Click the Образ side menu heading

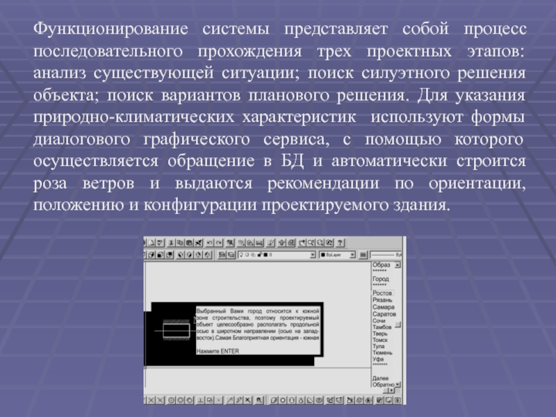tap(381, 265)
